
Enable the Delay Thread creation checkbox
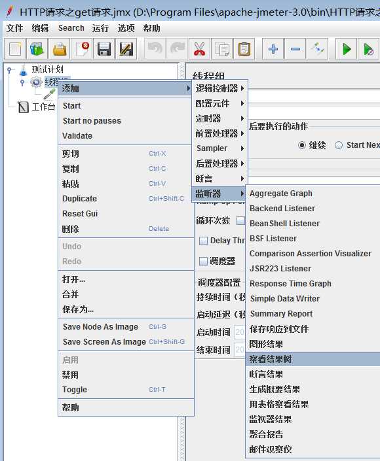click(x=203, y=241)
